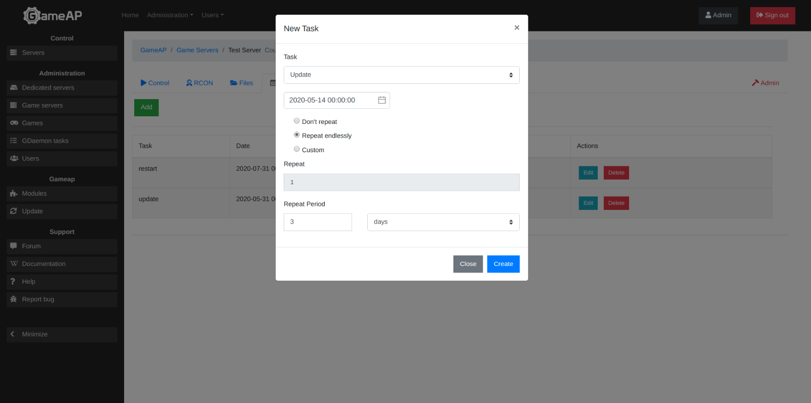Open Documentation sidebar entry
Viewport: 811px width, 403px height.
pos(62,264)
